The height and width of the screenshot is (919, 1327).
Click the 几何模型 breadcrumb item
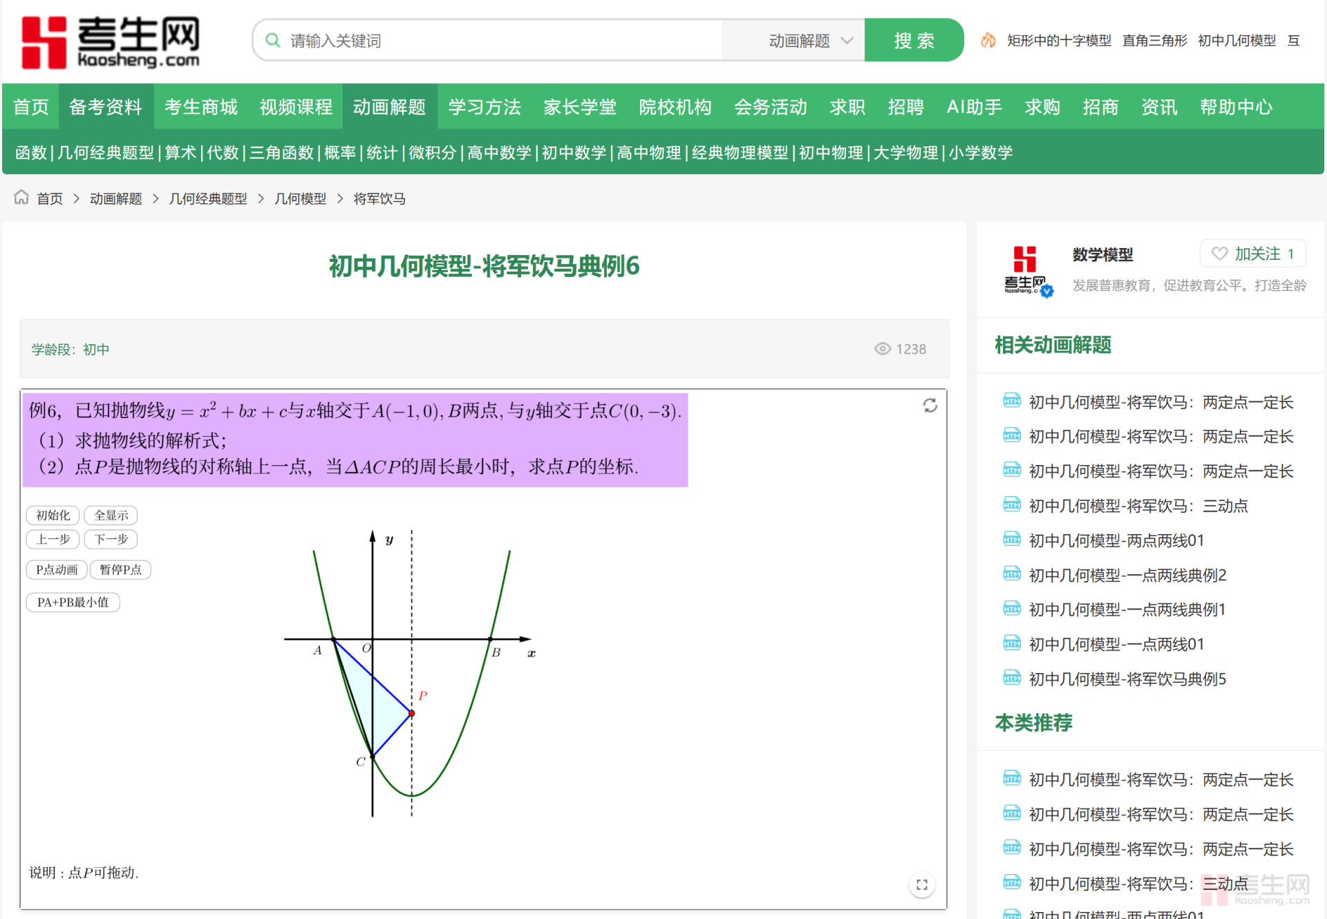300,198
